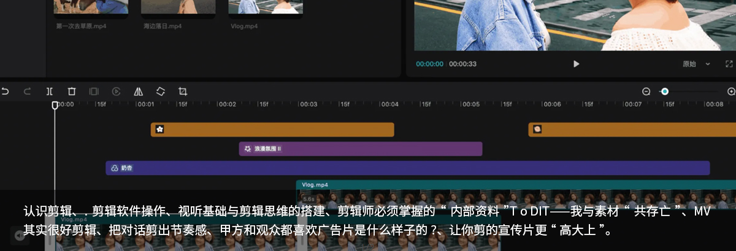Image resolution: width=736 pixels, height=251 pixels.
Task: Click the redo arrow in timeline toolbar
Action: [x=27, y=91]
